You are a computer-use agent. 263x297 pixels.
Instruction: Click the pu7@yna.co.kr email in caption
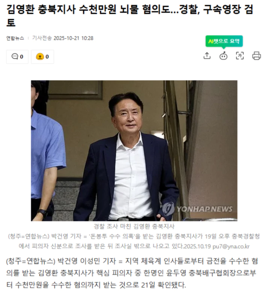pos(231,246)
